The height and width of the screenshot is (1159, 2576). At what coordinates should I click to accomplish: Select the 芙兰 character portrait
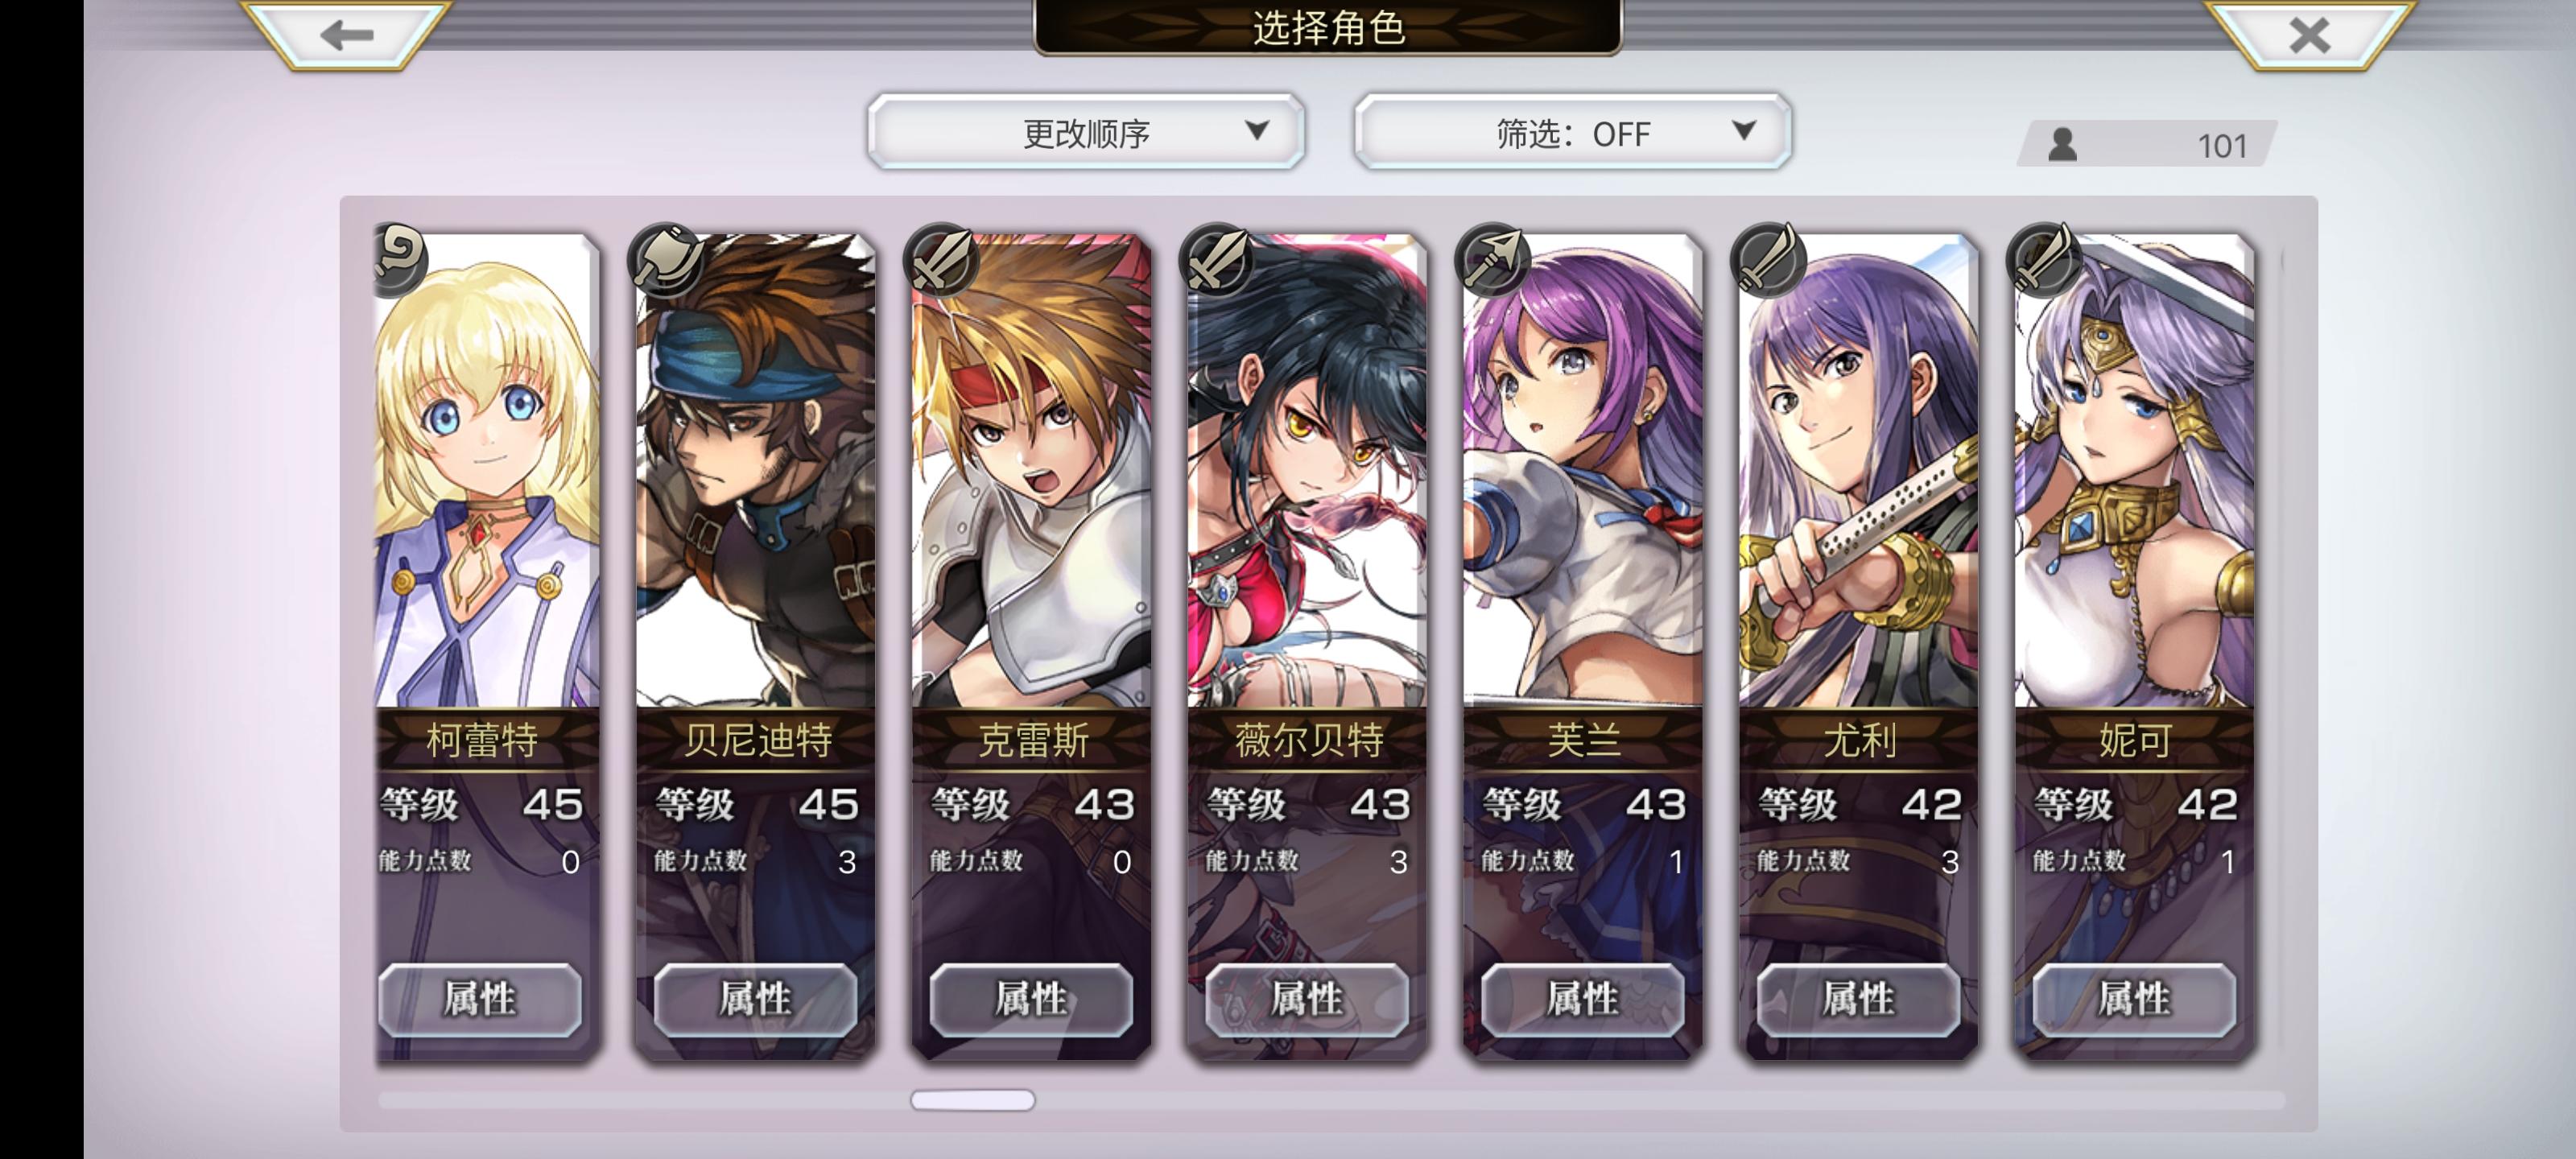1582,470
